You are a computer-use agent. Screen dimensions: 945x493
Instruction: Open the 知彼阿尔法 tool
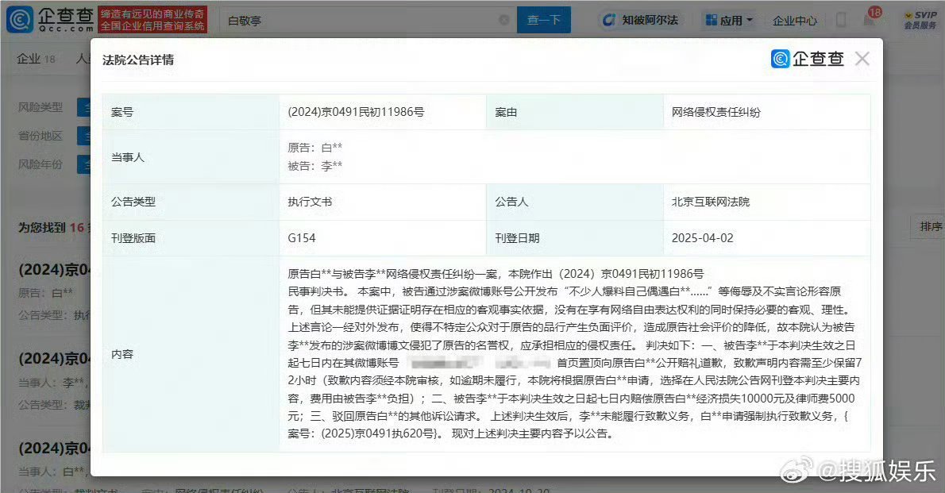tap(640, 20)
